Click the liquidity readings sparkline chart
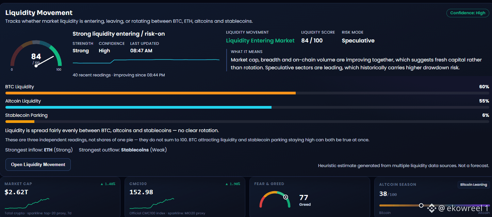 [x=146, y=61]
